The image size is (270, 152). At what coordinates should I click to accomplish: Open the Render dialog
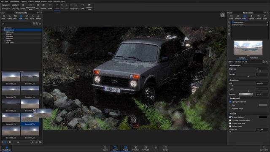166,148
